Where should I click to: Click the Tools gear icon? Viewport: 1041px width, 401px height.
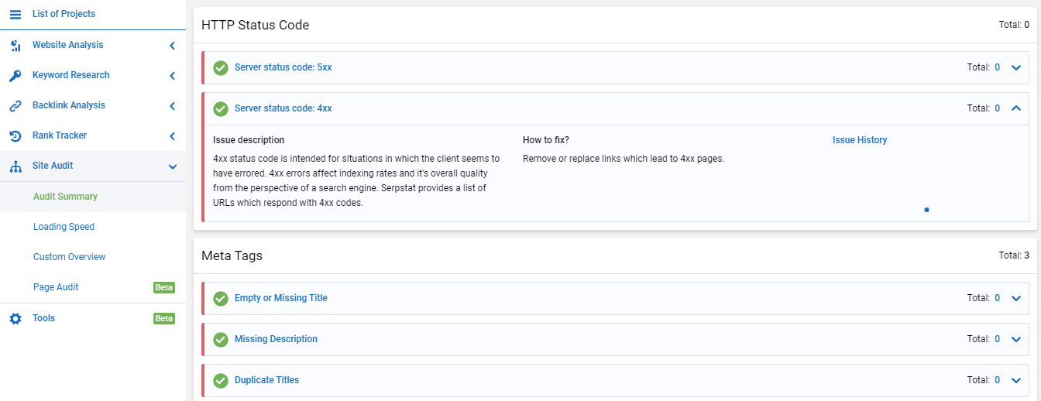click(x=15, y=318)
